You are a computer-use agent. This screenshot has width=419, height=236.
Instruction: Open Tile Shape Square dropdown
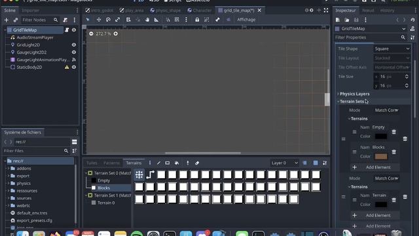(392, 49)
